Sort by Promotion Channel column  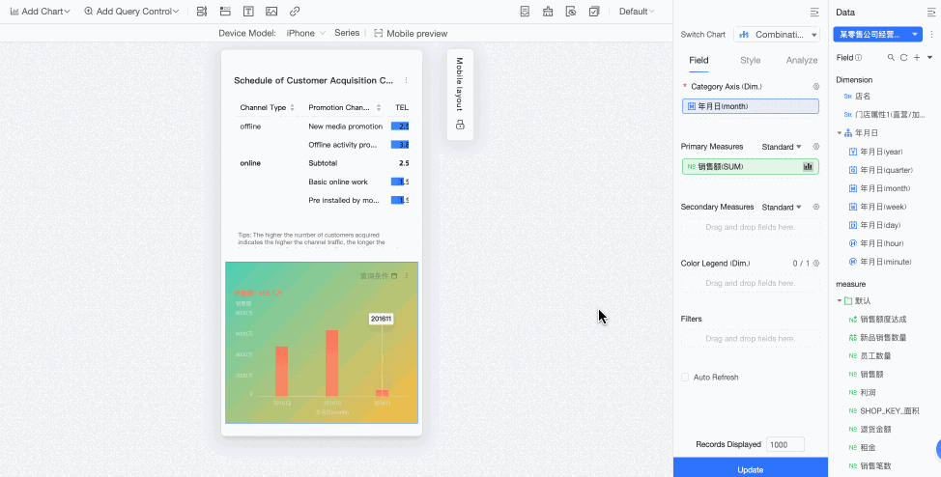point(379,108)
